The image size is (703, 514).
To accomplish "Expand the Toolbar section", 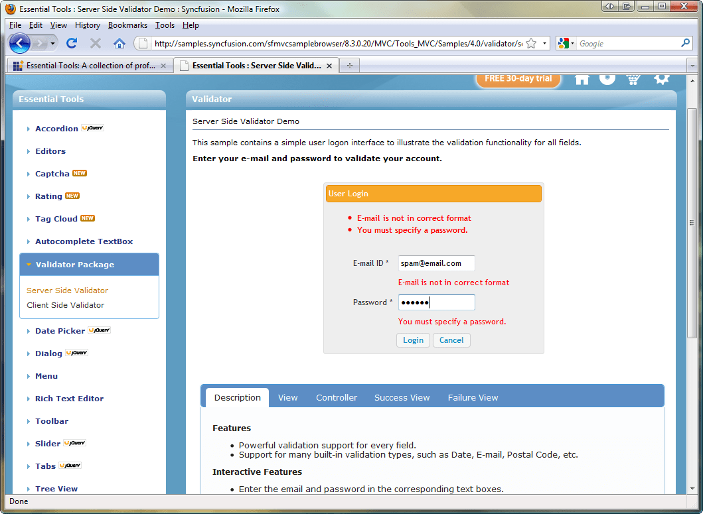I will point(29,421).
